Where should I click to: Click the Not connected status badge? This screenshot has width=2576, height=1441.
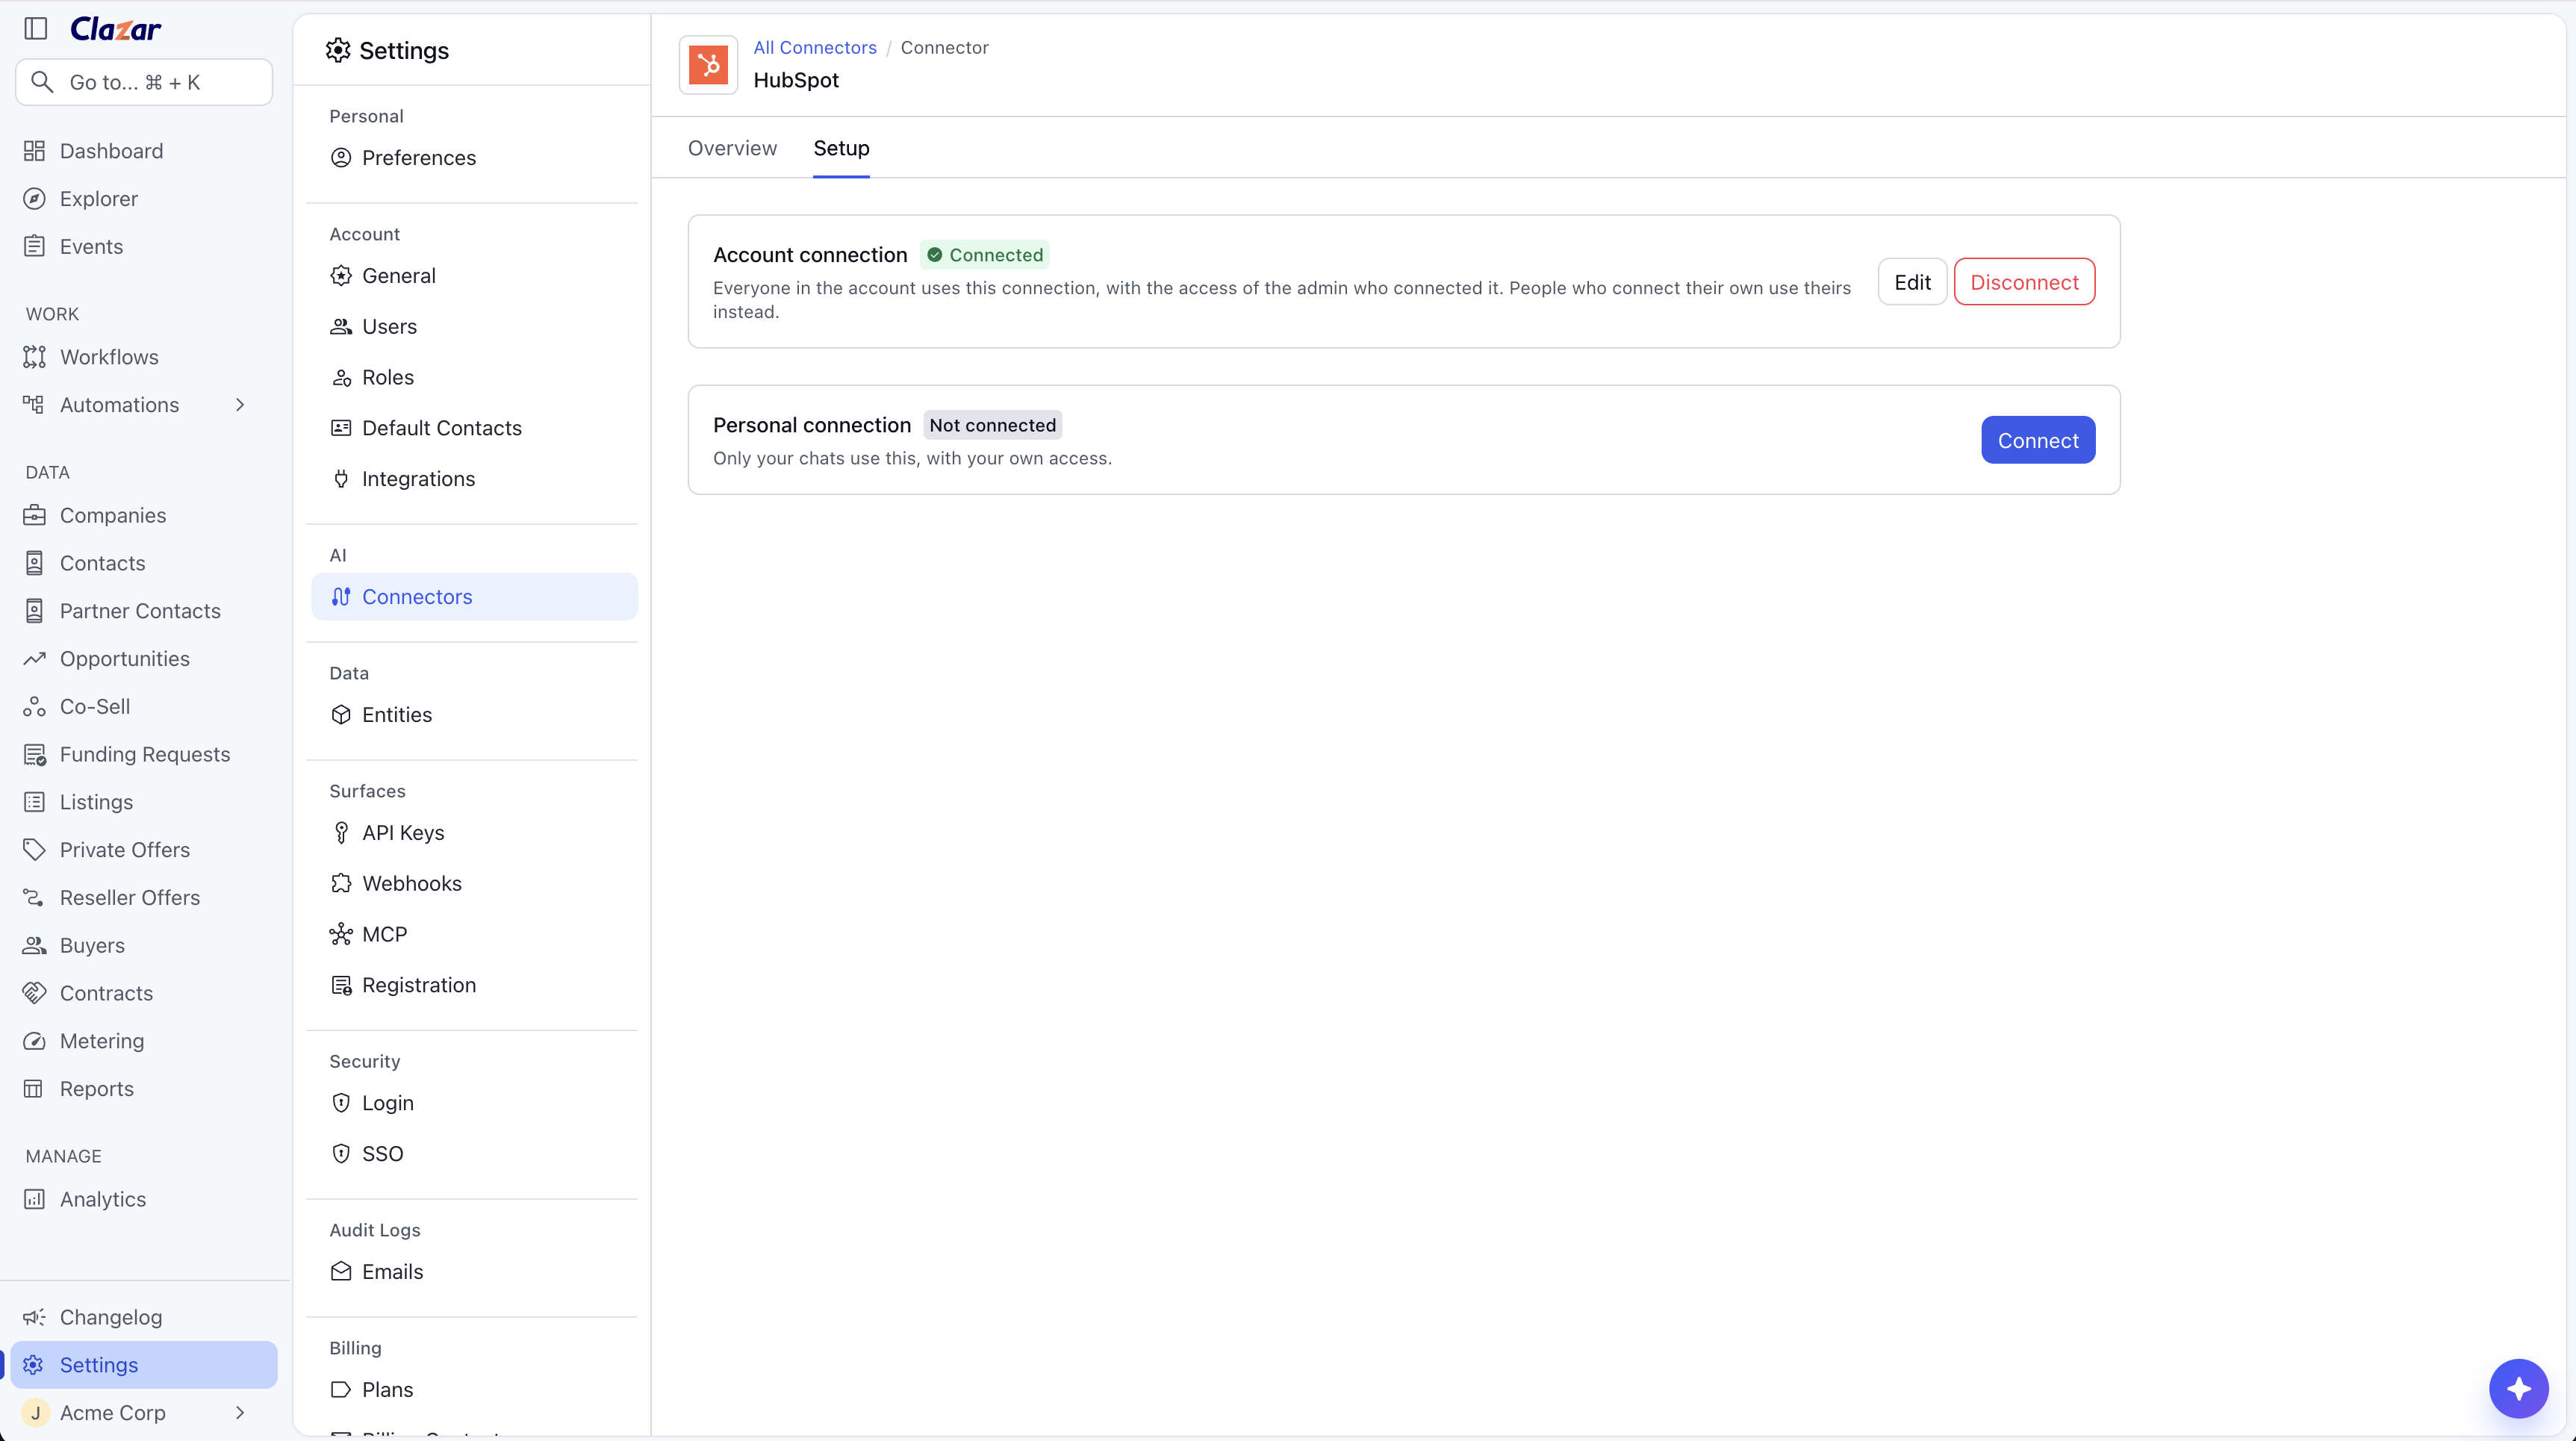click(992, 425)
